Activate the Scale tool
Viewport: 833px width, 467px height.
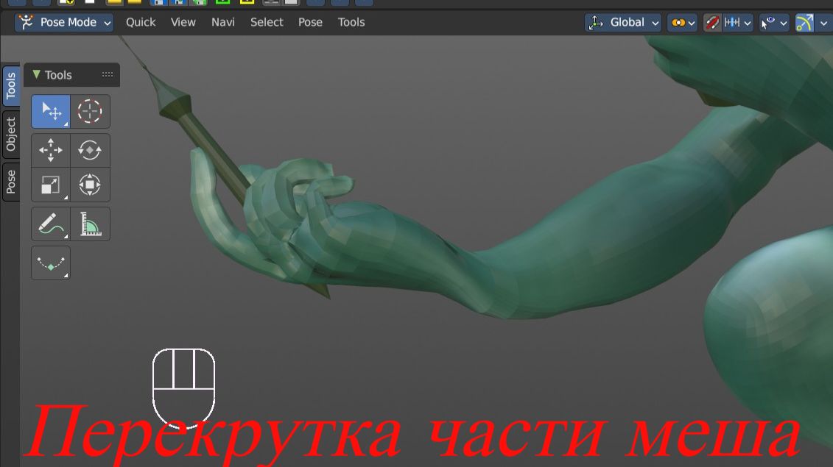(x=51, y=185)
